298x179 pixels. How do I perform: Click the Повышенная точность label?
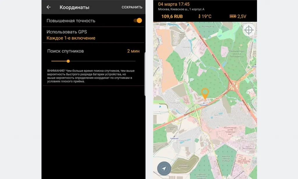(71, 21)
